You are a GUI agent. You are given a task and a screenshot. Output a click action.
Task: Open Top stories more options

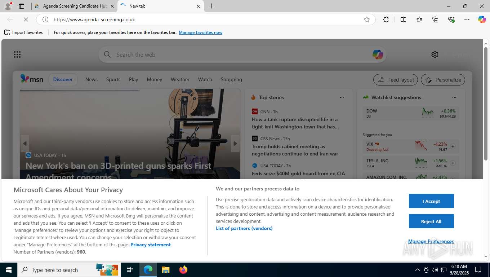(x=342, y=97)
